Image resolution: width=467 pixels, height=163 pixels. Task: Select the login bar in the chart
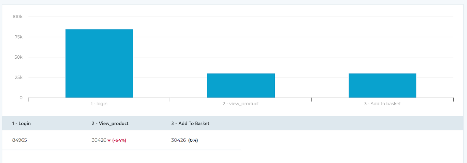[x=99, y=64]
